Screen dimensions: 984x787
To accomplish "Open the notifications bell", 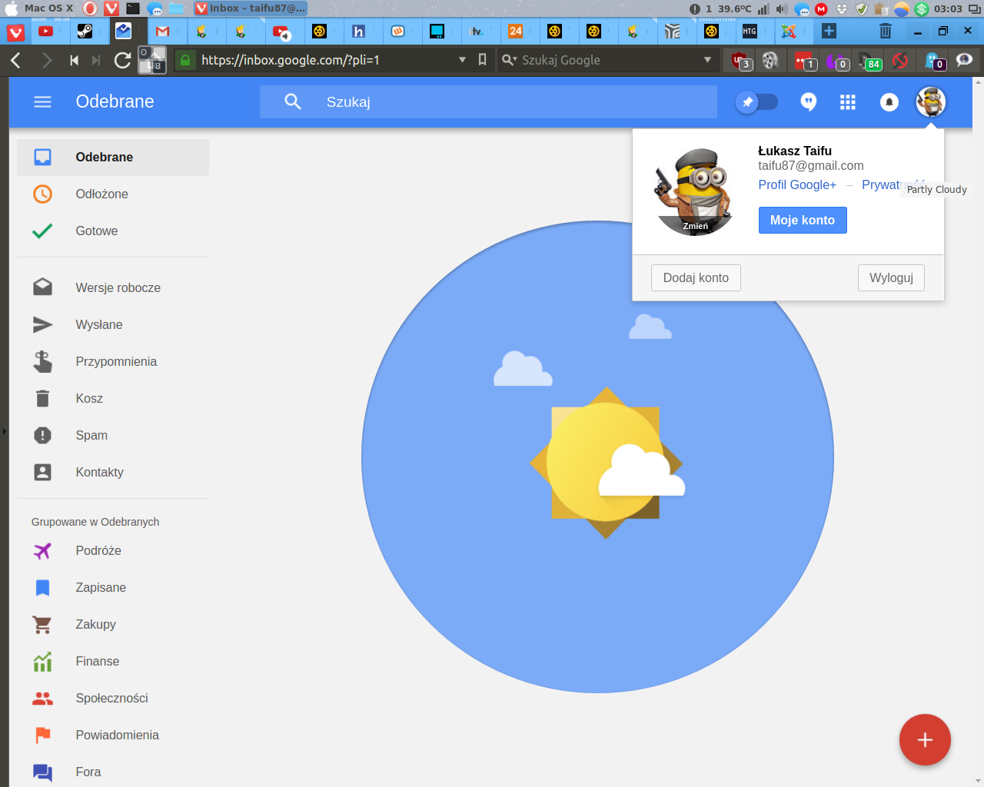I will [x=889, y=102].
